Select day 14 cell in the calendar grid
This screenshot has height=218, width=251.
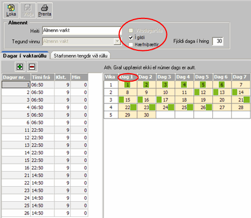[241, 92]
